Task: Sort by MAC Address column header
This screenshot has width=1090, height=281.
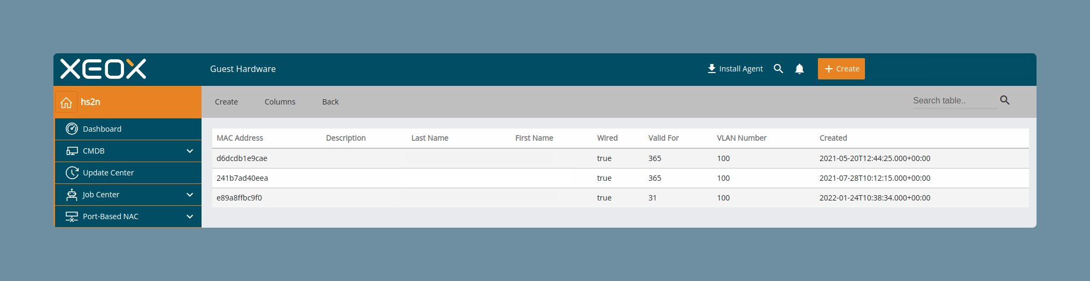Action: (239, 138)
